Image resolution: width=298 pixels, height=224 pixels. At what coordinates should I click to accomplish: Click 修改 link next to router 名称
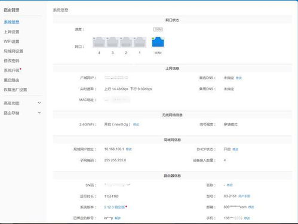coord(229,185)
